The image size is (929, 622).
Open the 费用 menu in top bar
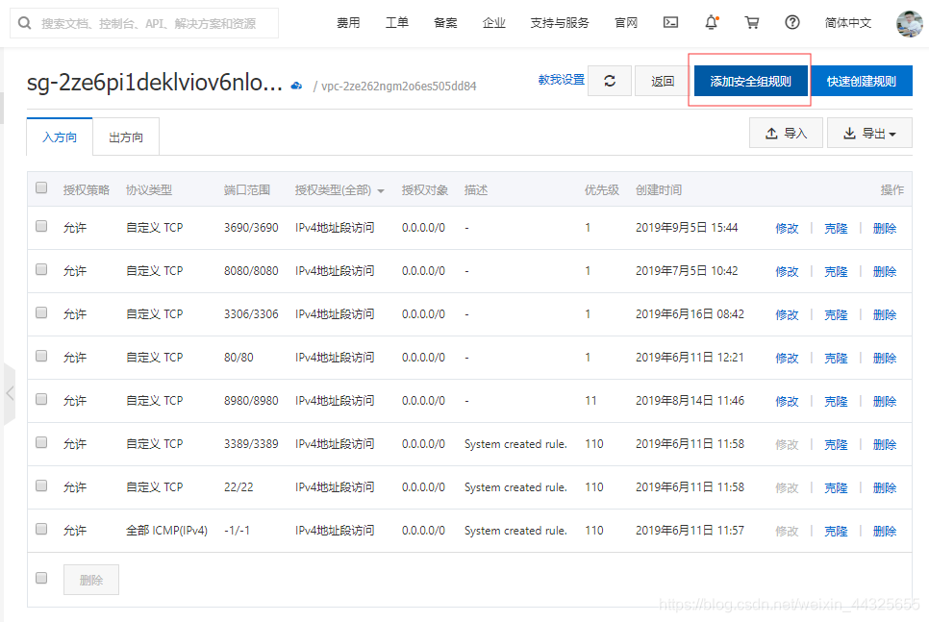[348, 23]
